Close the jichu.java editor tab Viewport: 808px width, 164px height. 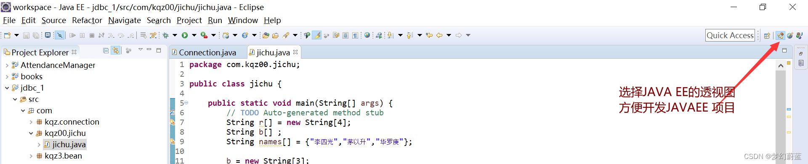pos(295,52)
